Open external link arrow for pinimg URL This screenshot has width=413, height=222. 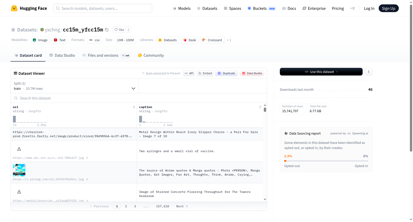87,179
